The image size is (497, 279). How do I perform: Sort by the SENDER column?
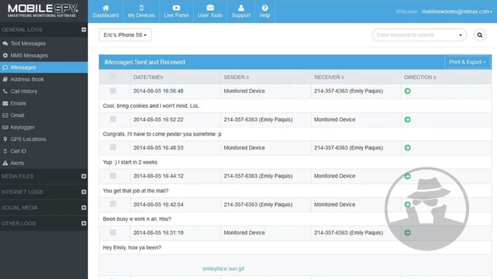point(236,77)
